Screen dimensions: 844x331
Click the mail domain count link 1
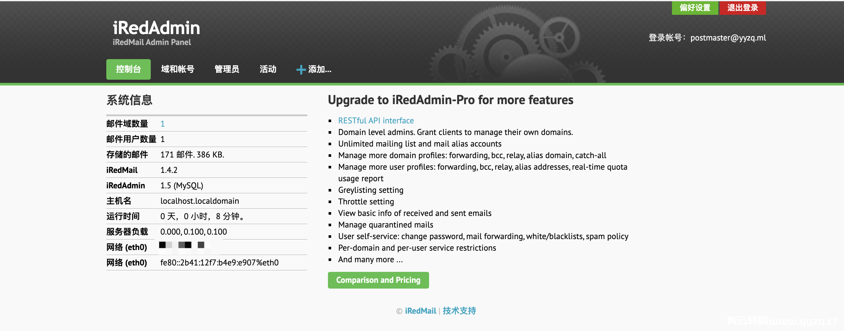click(162, 124)
